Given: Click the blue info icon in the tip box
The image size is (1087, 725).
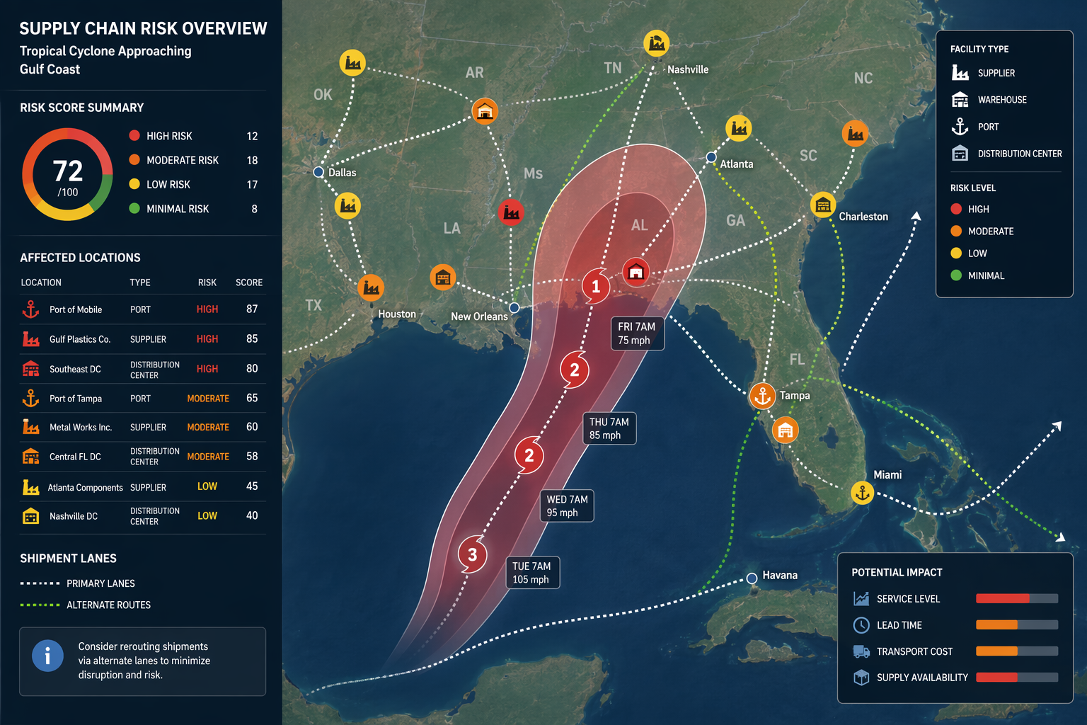Looking at the screenshot, I should click(47, 656).
